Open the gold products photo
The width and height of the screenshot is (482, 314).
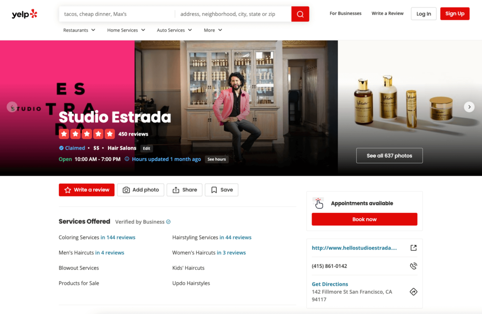tap(410, 102)
